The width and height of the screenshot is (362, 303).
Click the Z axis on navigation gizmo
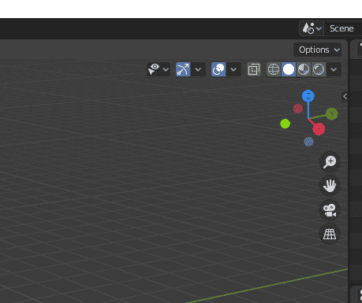308,96
